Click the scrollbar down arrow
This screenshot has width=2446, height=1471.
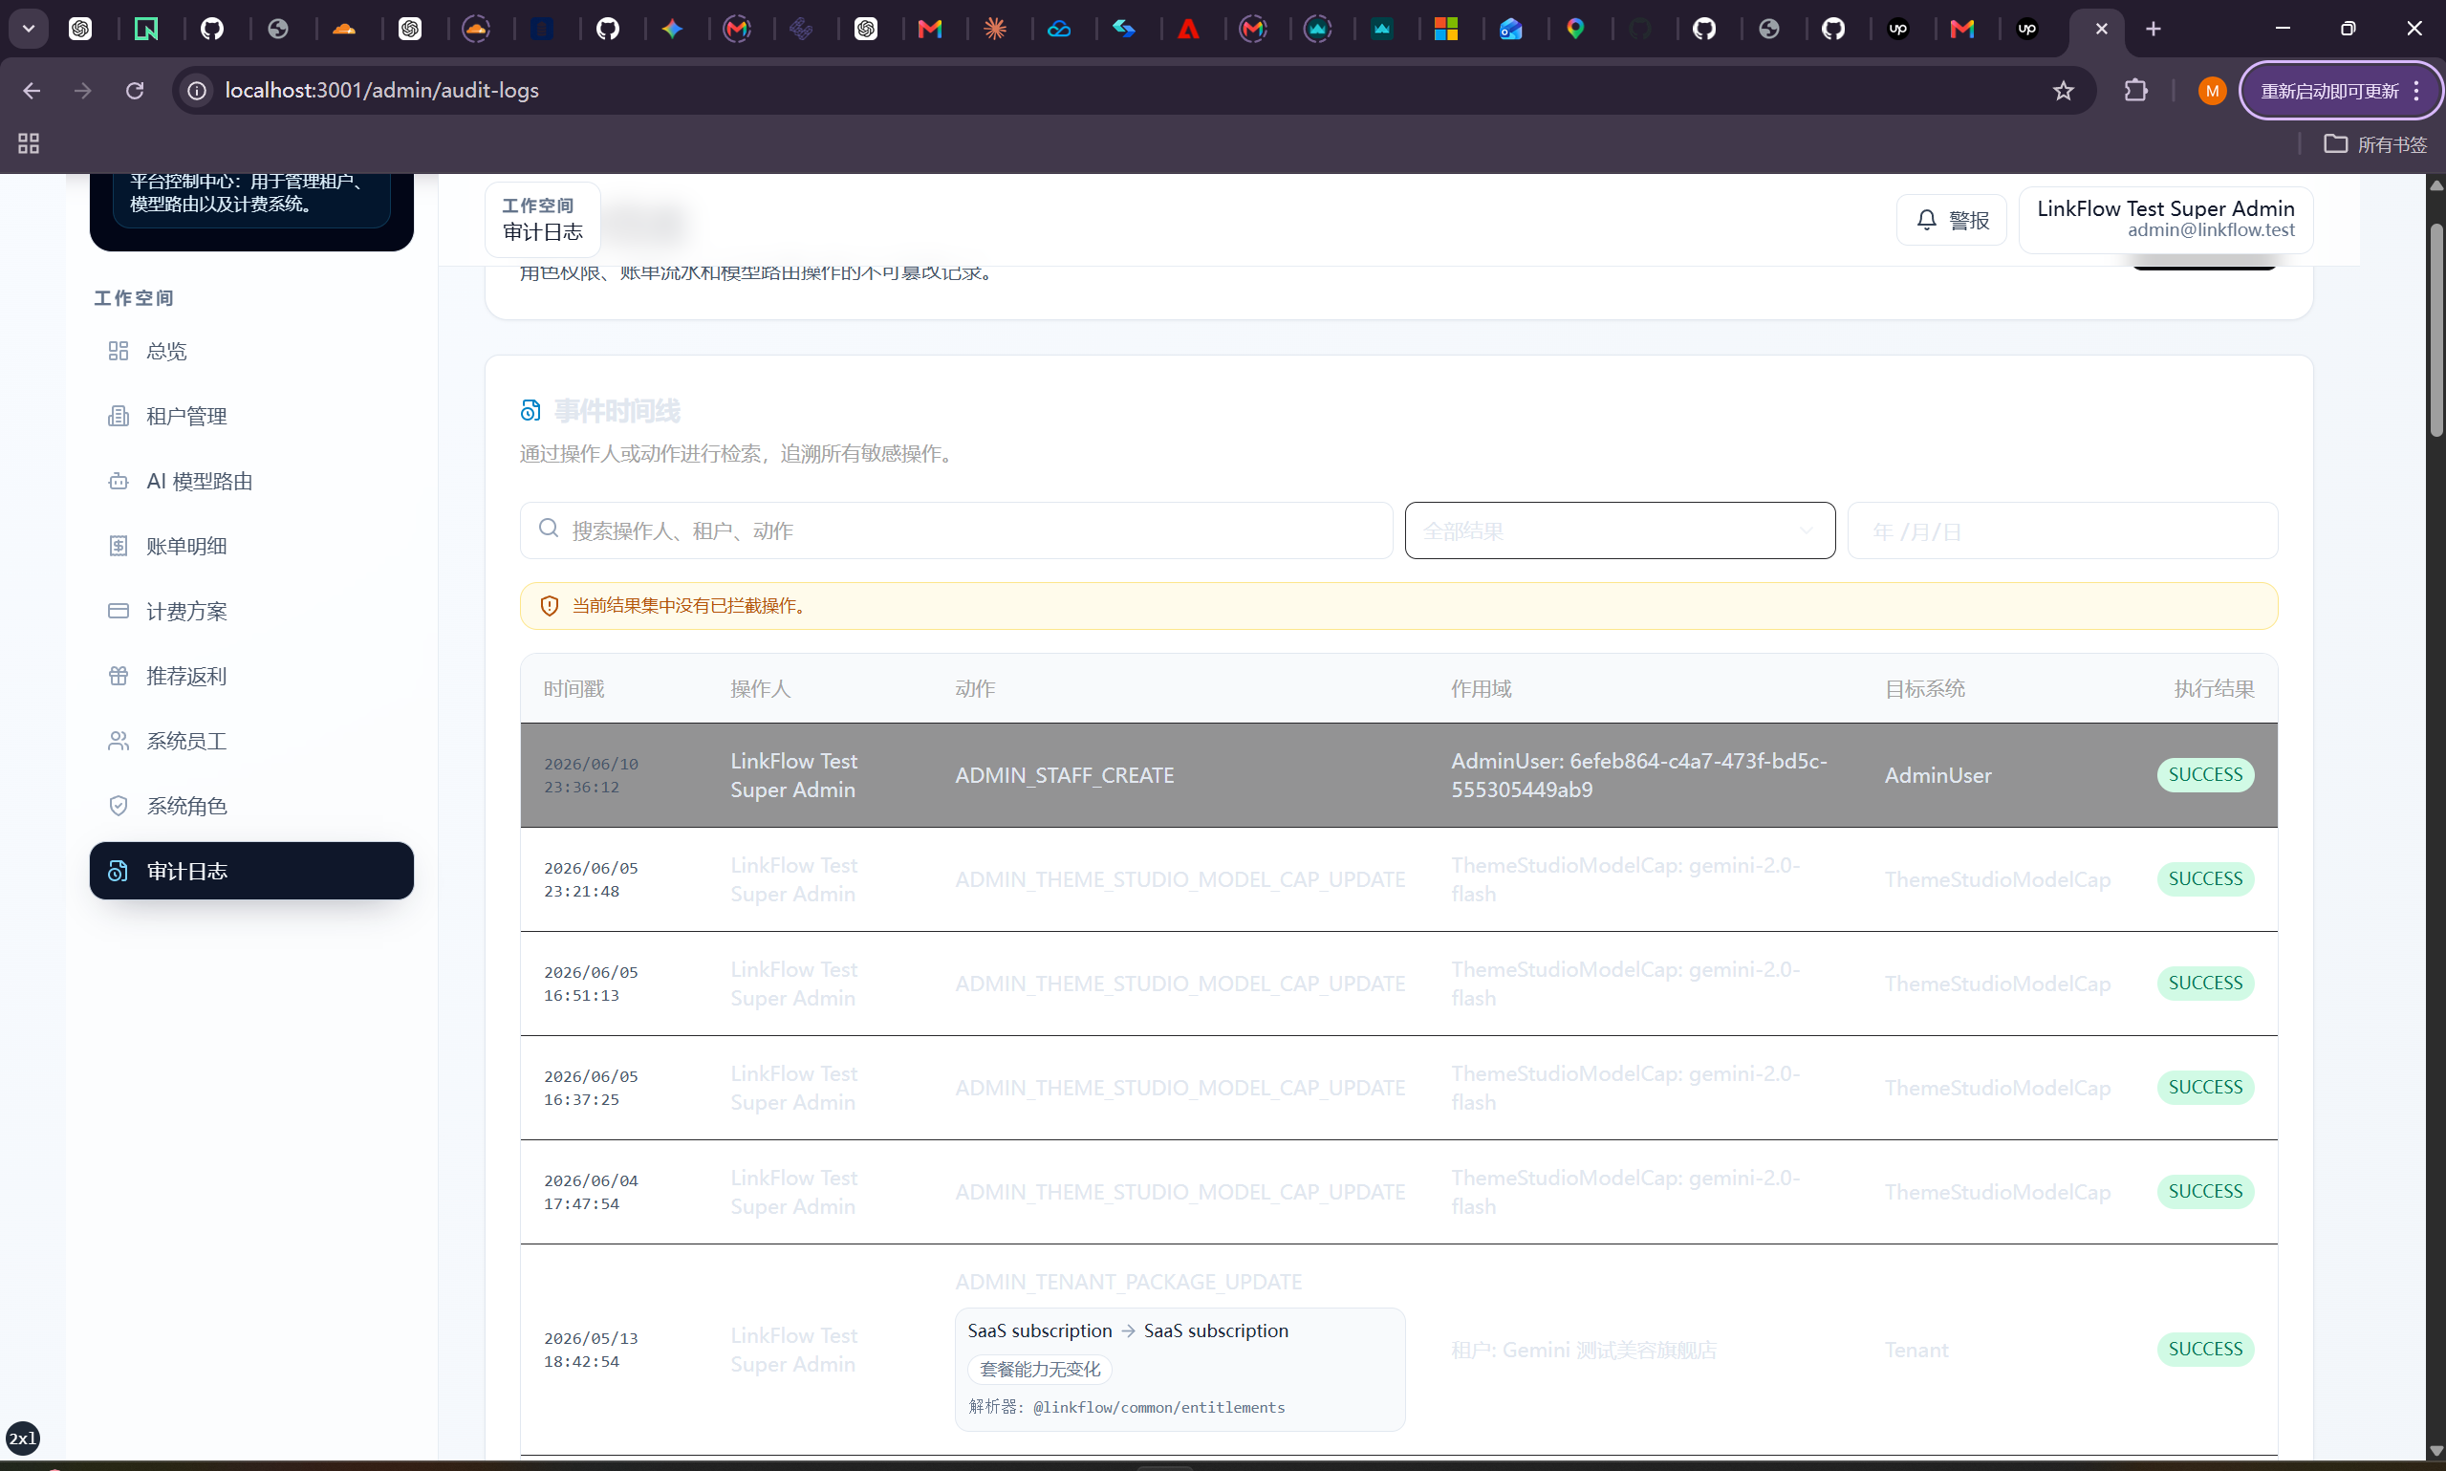[2436, 1450]
